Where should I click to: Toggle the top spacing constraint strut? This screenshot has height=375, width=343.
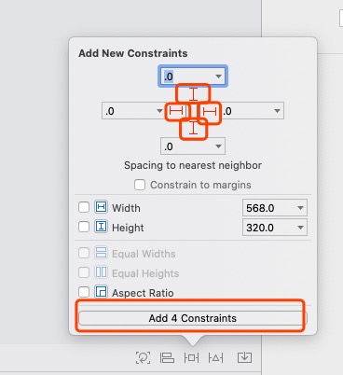pos(193,94)
